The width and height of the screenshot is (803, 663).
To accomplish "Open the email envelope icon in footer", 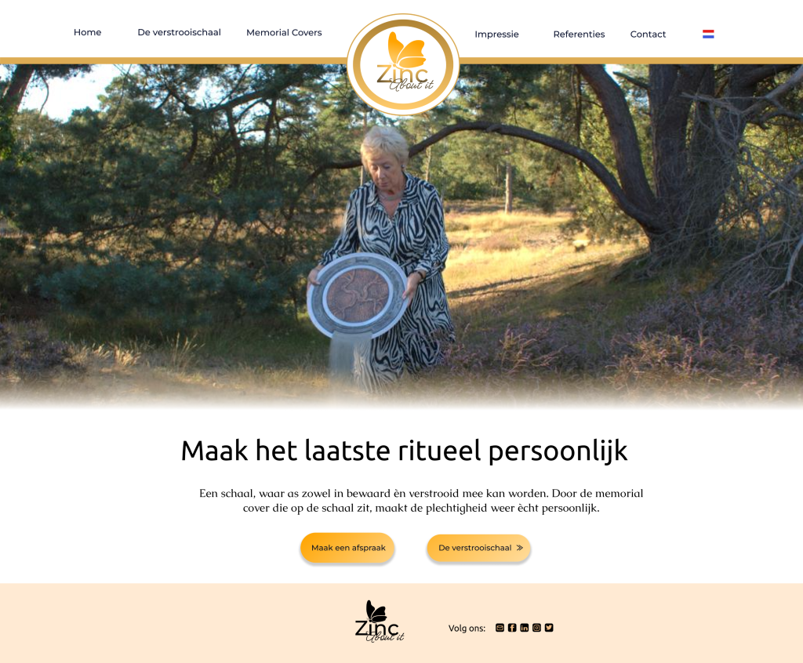I will 500,628.
